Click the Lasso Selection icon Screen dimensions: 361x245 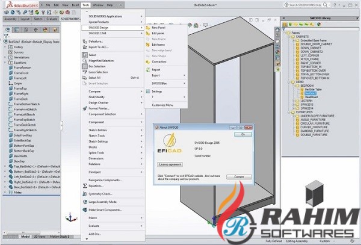pyautogui.click(x=85, y=72)
